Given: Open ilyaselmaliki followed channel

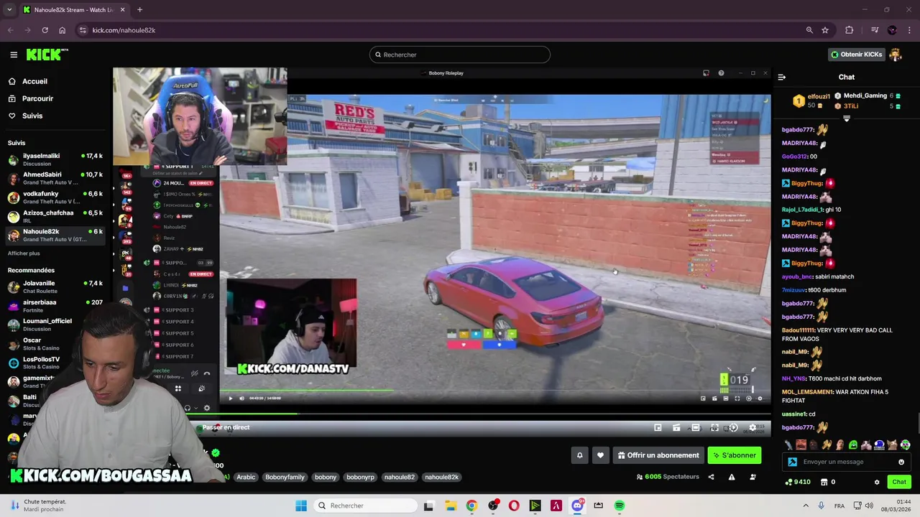Looking at the screenshot, I should [x=55, y=159].
